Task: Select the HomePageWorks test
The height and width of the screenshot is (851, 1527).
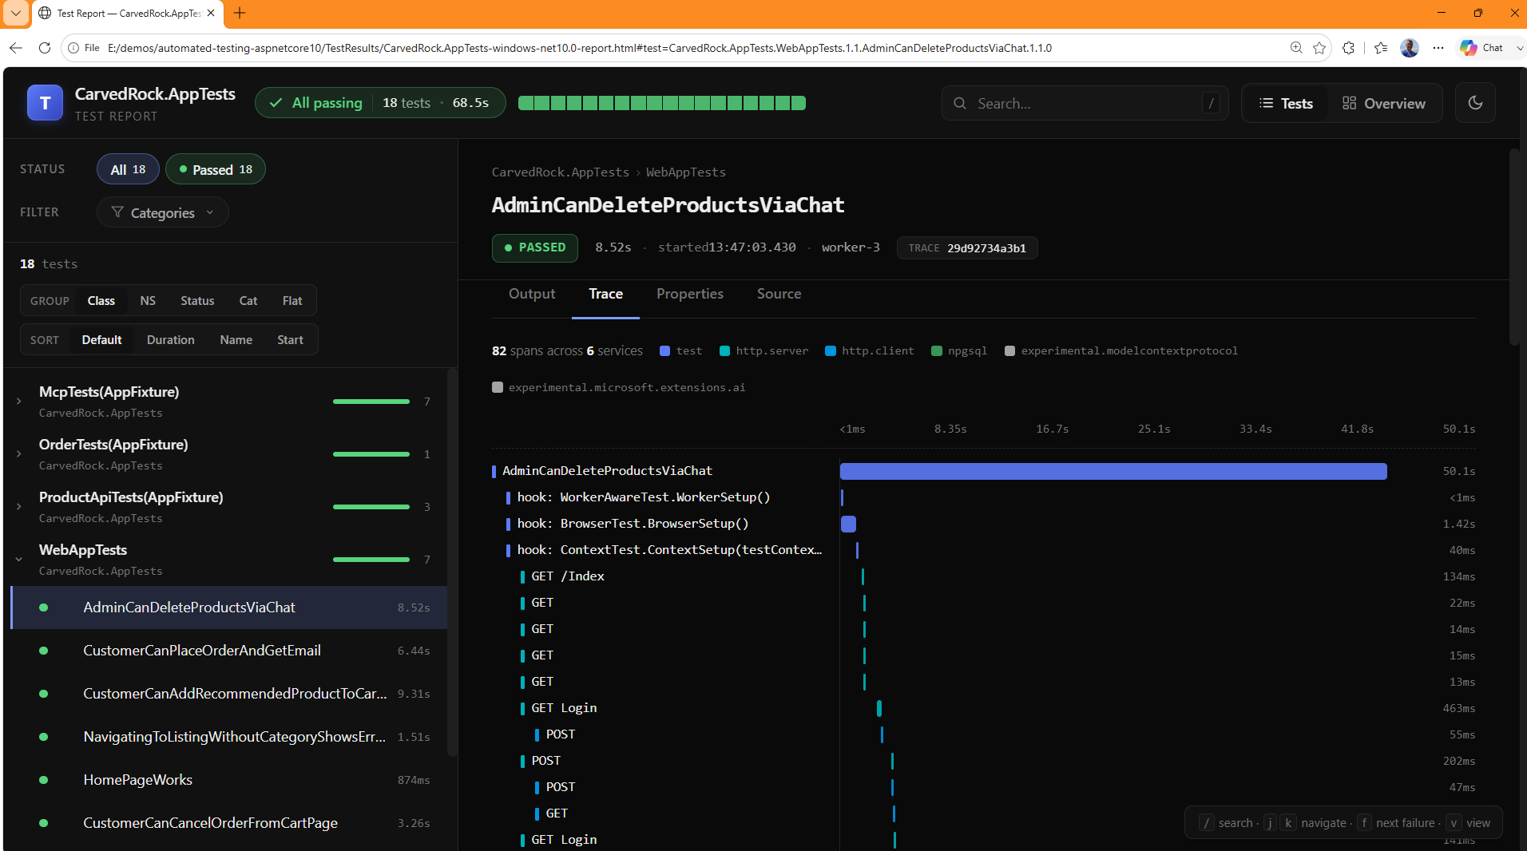Action: click(x=229, y=780)
